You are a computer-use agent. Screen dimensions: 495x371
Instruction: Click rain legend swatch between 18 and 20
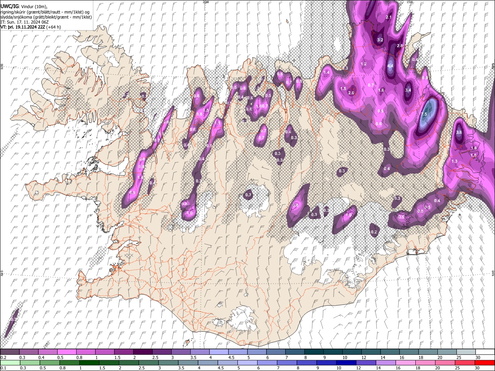(x=425, y=362)
